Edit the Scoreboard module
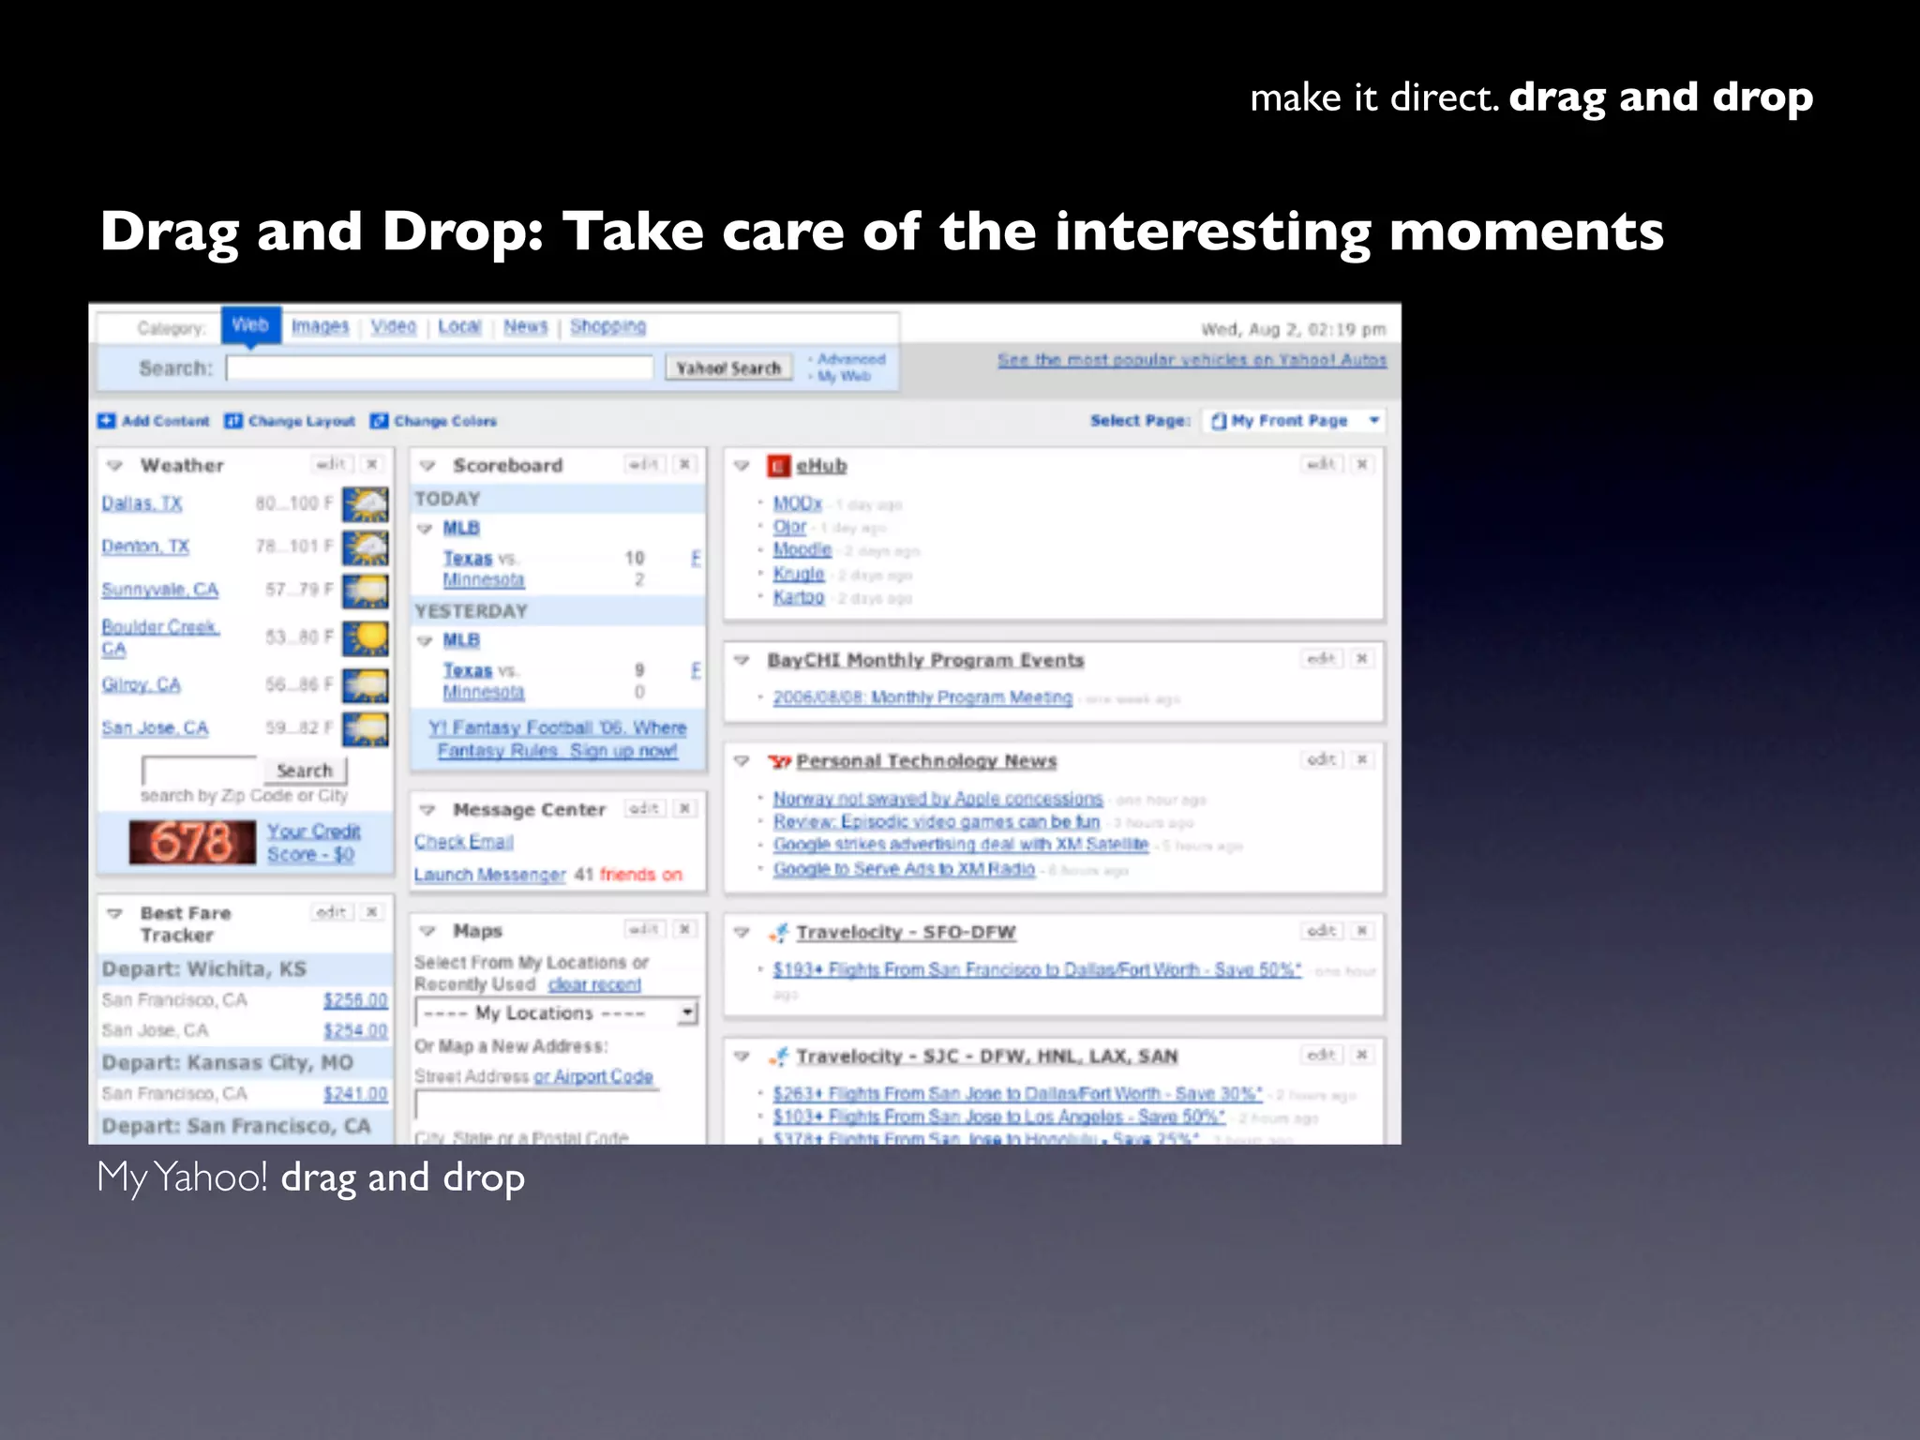This screenshot has height=1440, width=1920. tap(645, 464)
